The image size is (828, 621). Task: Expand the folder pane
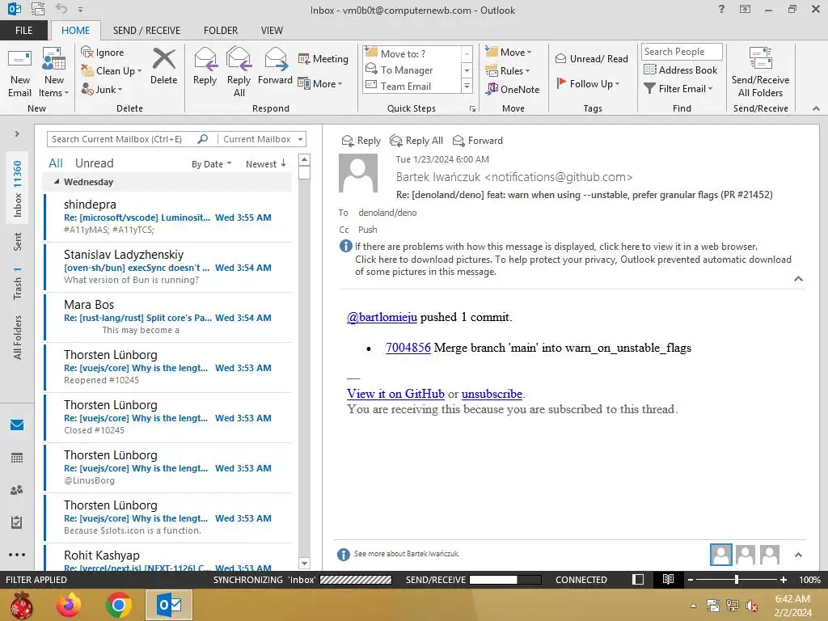(17, 134)
